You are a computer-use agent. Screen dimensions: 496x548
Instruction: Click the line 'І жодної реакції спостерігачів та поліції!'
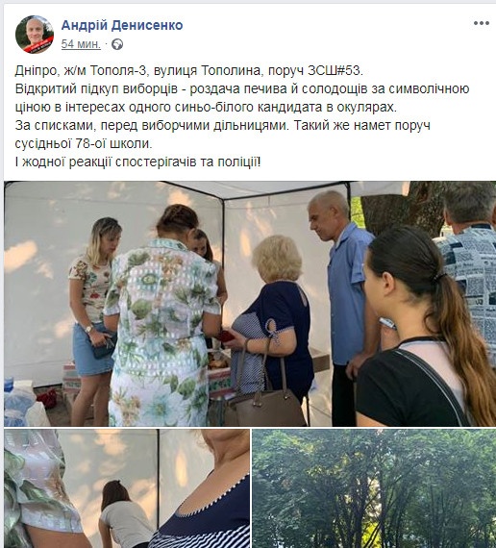(x=137, y=162)
